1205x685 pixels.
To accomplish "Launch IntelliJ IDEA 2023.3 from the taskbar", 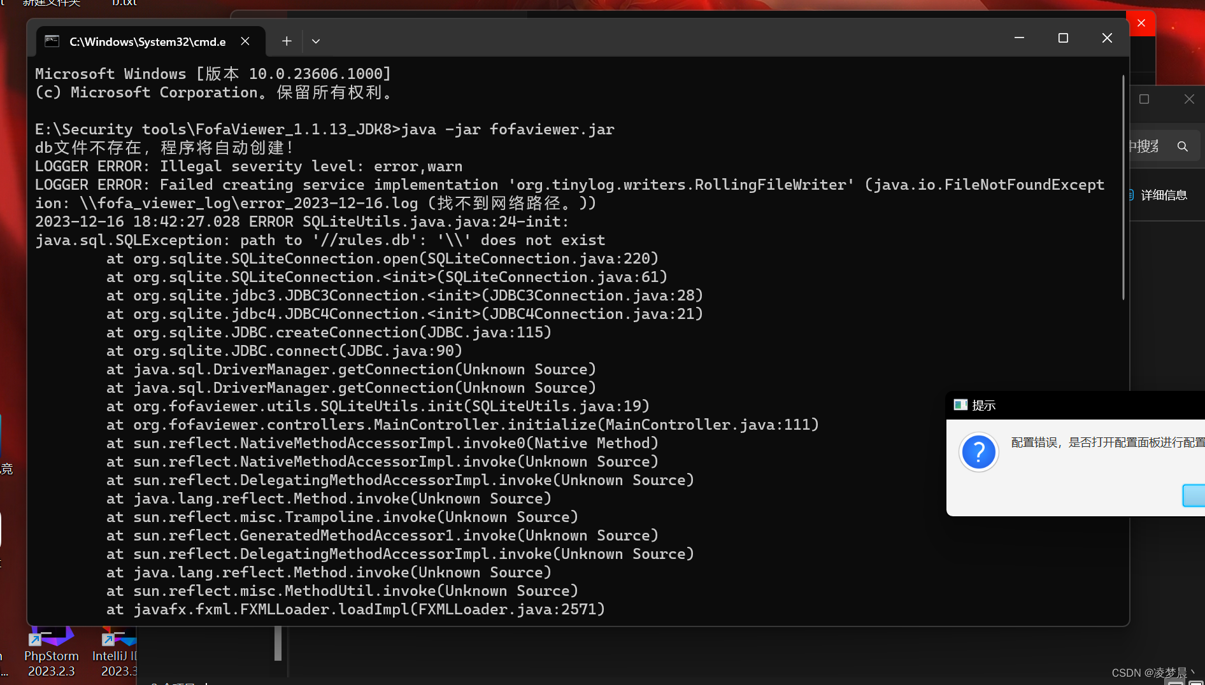I will (x=115, y=649).
